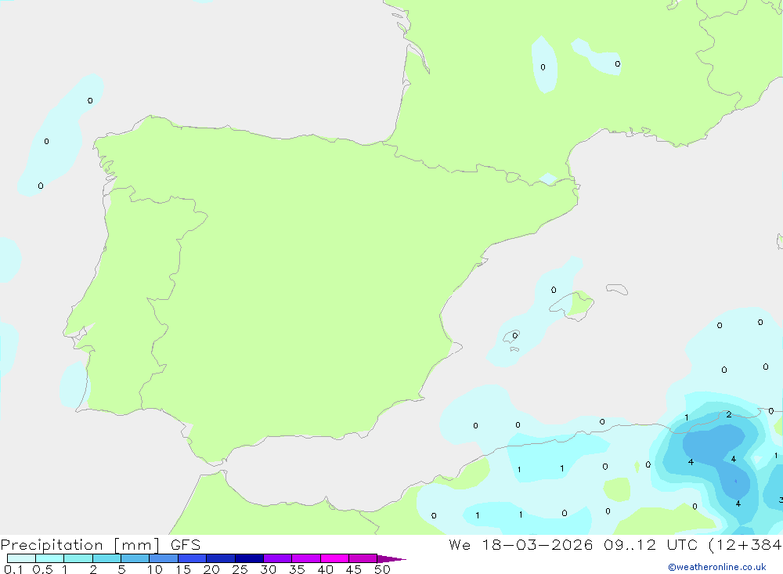The height and width of the screenshot is (574, 783).
Task: Click the legend label "0.5"
Action: (x=42, y=569)
